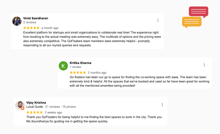Viewport: 220px width, 134px height.
Task: Click the Local Guide badge on Vijay's avatar
Action: click(23, 108)
